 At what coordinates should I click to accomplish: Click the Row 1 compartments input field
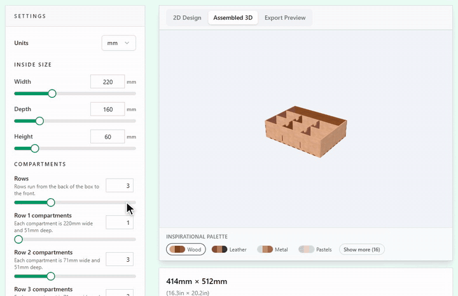point(120,222)
